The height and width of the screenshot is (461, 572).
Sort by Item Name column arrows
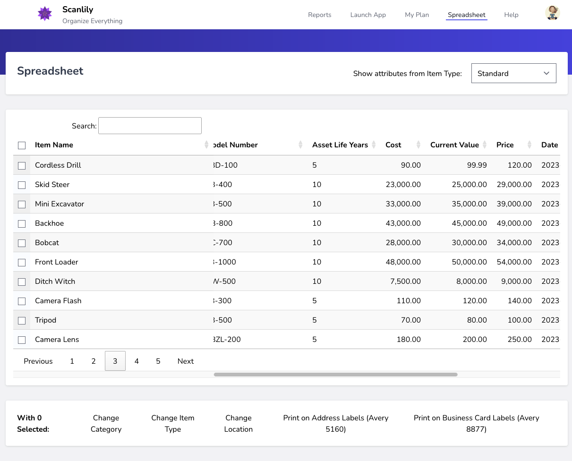point(206,145)
